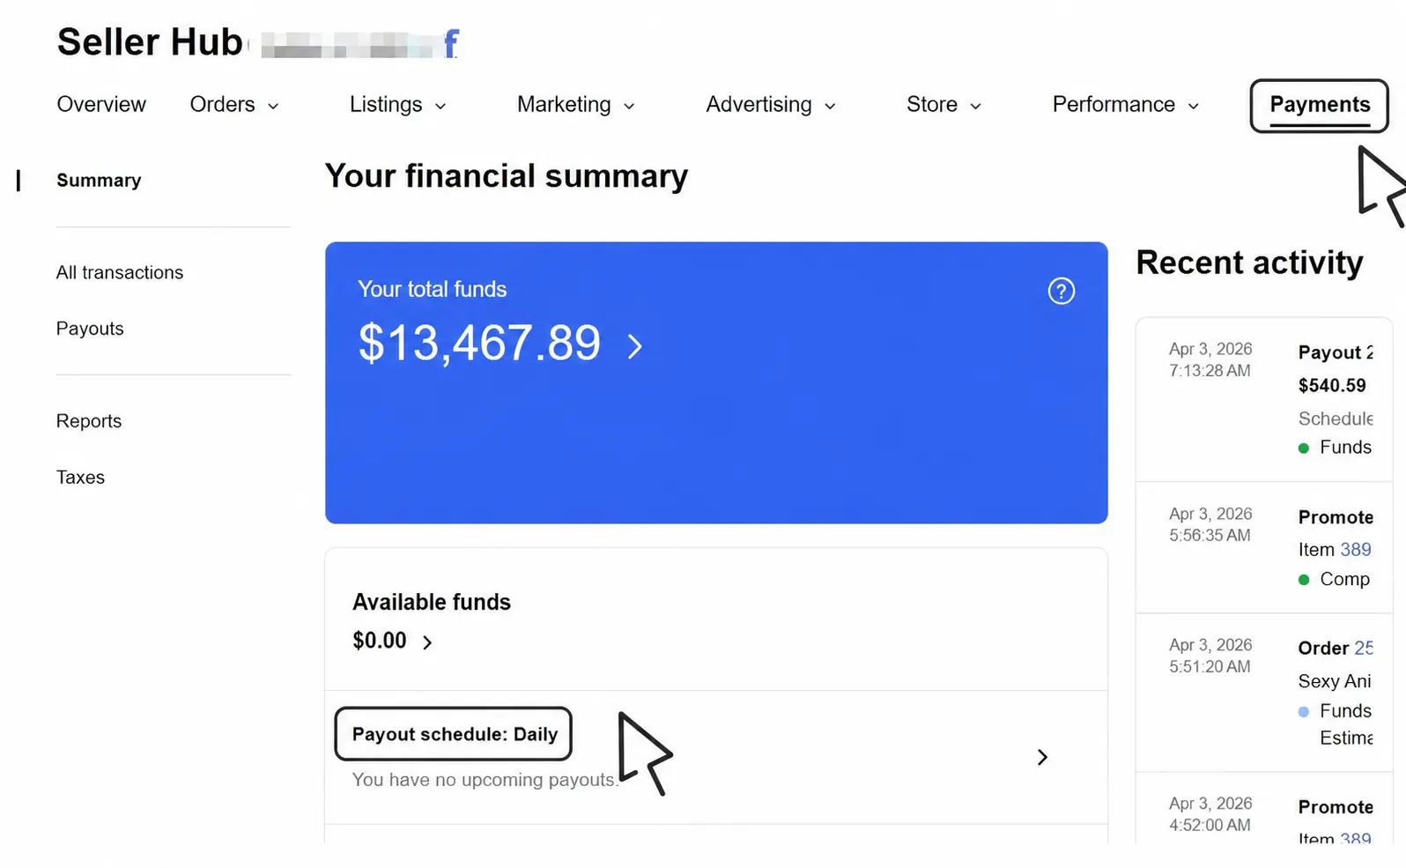Click the Payout schedule: Daily label
Image resolution: width=1406 pixels, height=868 pixels.
(x=455, y=734)
